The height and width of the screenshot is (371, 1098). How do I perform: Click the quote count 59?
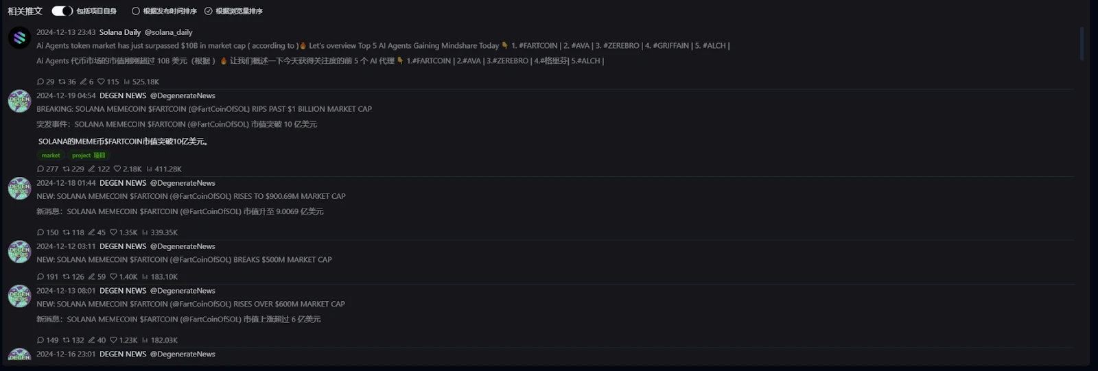tap(102, 277)
